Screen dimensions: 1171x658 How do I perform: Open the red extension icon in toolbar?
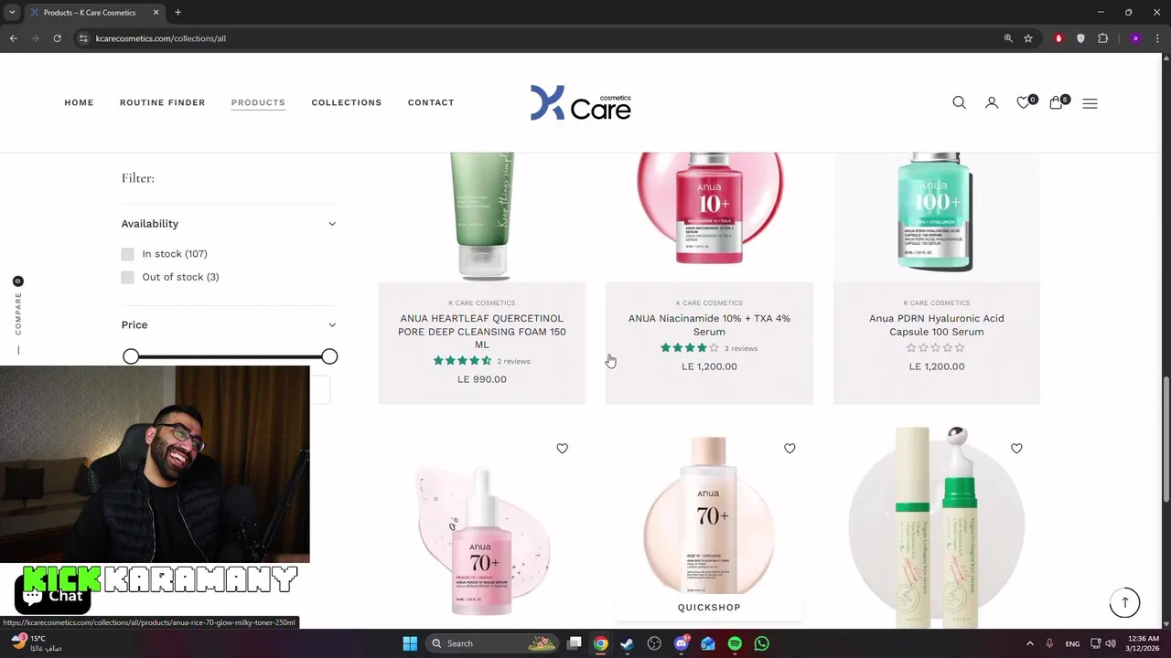coord(1058,38)
